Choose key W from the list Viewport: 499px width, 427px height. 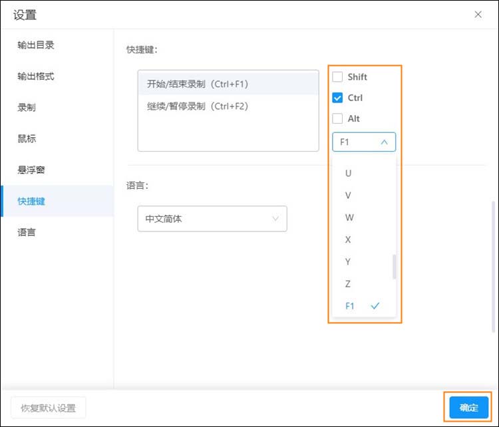(364, 217)
